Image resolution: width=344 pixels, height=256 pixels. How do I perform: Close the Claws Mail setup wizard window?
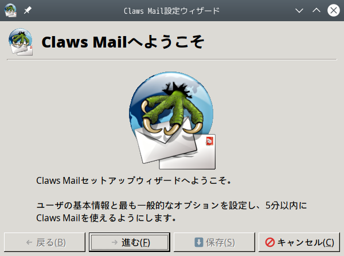[334, 10]
